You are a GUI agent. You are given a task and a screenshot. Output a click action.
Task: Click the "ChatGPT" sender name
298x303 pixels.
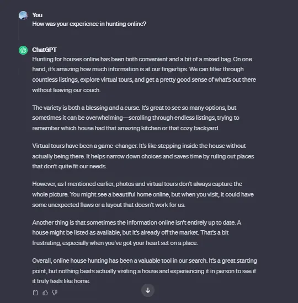click(x=44, y=50)
